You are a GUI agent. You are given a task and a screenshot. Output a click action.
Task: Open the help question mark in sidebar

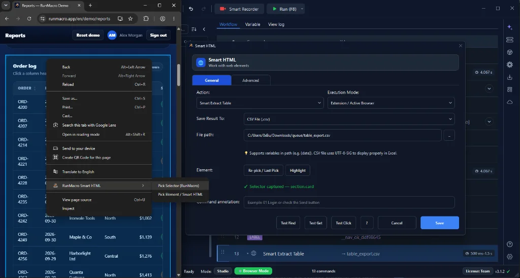(510, 244)
